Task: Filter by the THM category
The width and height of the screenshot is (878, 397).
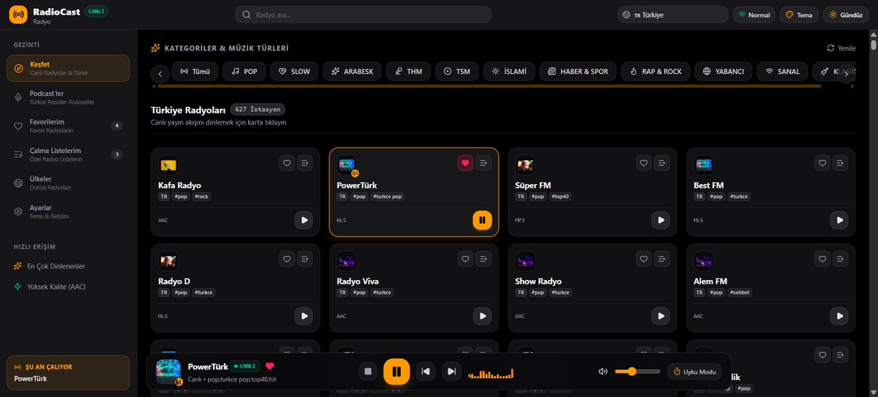Action: (408, 72)
